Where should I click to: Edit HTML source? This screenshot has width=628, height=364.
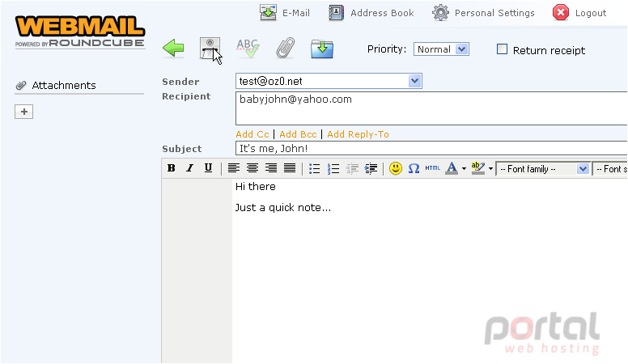(432, 168)
